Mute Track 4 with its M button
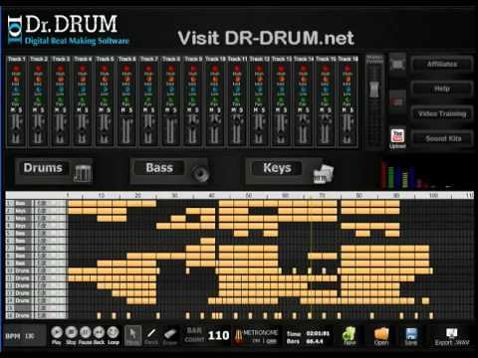The width and height of the screenshot is (478, 358). click(x=79, y=109)
